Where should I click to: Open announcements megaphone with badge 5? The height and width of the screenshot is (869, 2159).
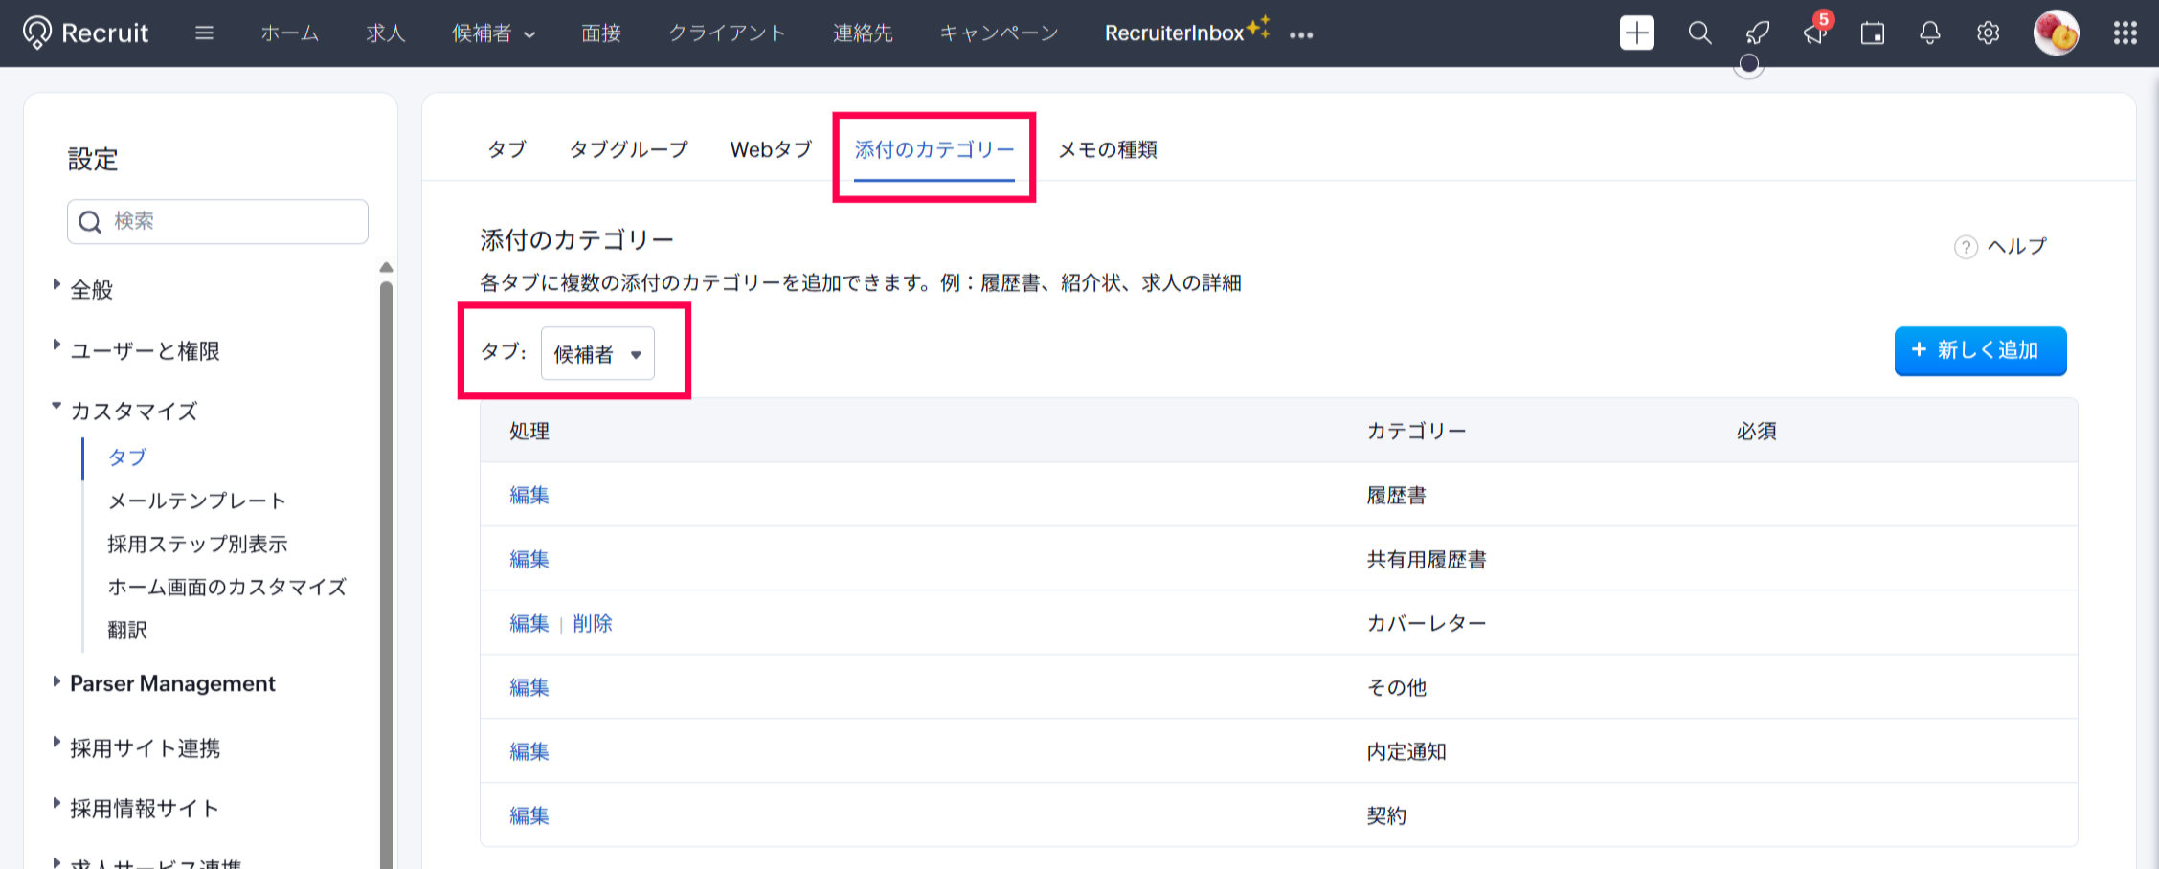point(1814,33)
